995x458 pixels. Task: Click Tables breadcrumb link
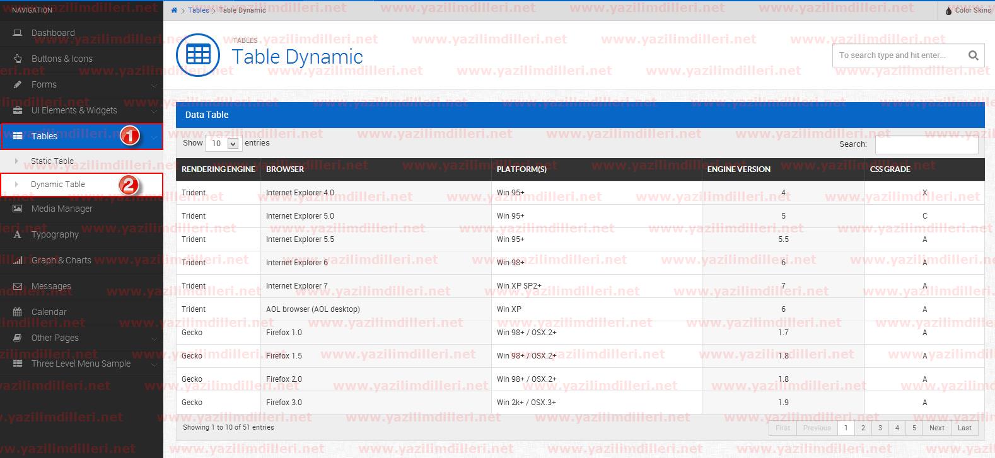199,10
